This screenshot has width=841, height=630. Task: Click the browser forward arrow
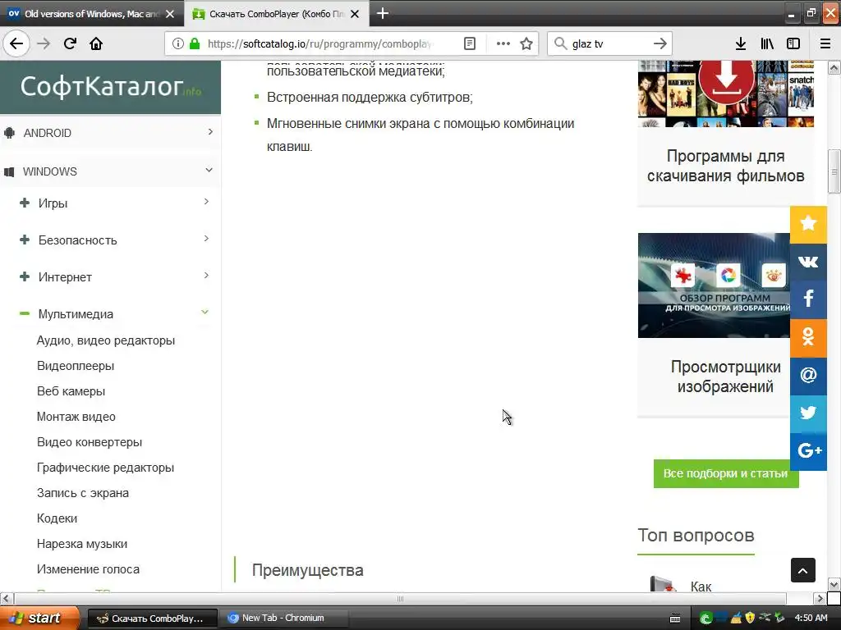(x=44, y=43)
